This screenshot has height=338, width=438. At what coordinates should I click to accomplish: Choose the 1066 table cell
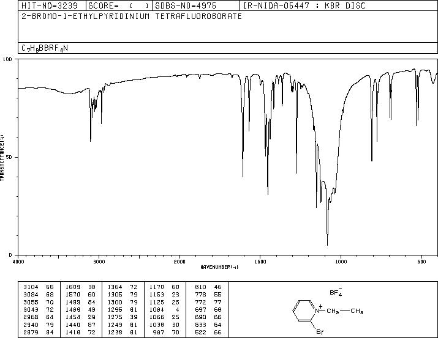click(157, 317)
